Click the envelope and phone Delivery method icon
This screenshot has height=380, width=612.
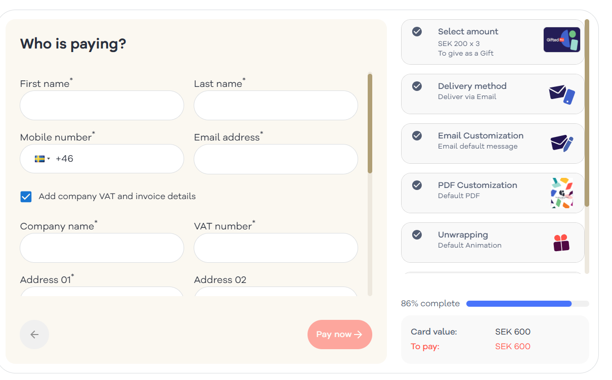[562, 94]
